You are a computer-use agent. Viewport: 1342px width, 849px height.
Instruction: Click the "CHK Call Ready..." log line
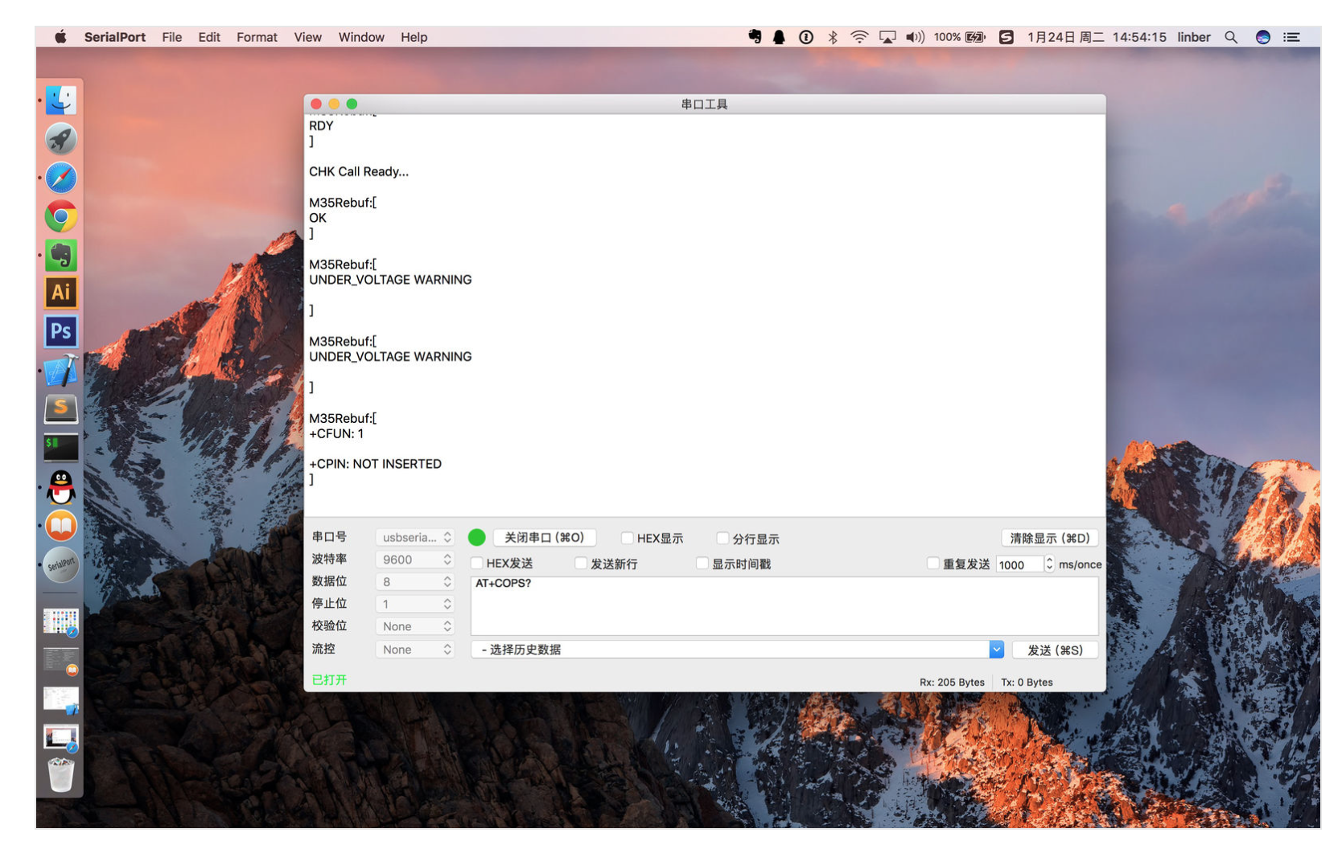(x=359, y=171)
